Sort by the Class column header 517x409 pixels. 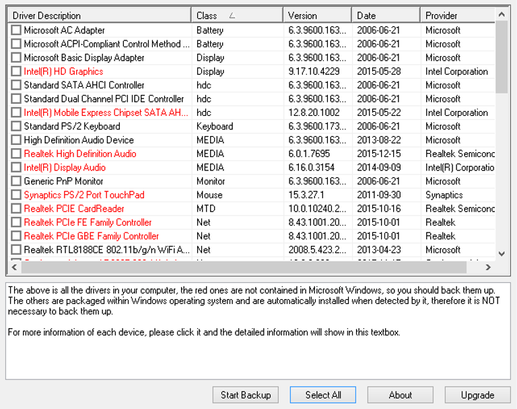point(237,15)
